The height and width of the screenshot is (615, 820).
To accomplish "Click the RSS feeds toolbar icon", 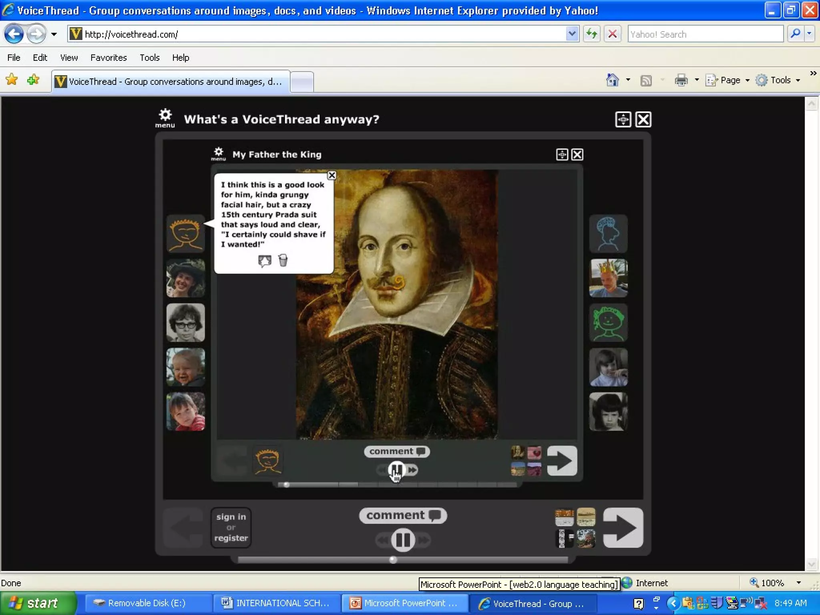I will (x=646, y=80).
